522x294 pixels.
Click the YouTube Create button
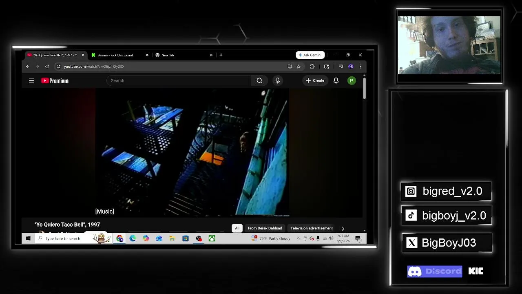[x=315, y=80]
